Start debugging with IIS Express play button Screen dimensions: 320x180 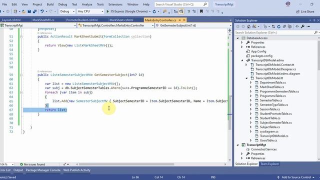(x=108, y=11)
